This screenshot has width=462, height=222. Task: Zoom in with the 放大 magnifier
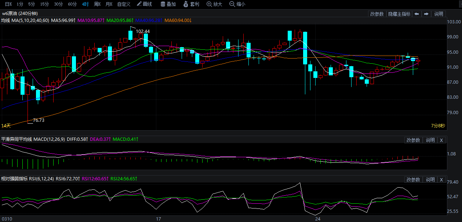pos(214,4)
